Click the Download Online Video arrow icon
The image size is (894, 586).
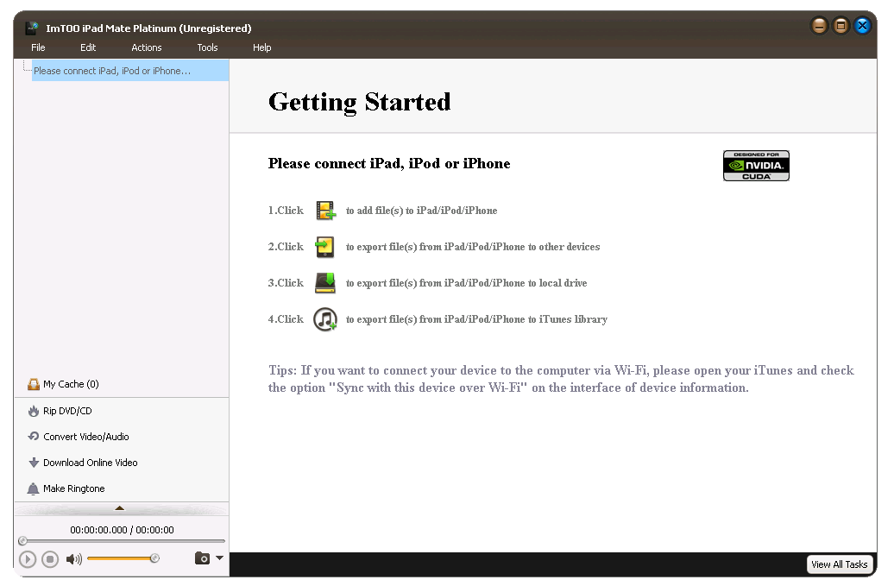tap(34, 463)
